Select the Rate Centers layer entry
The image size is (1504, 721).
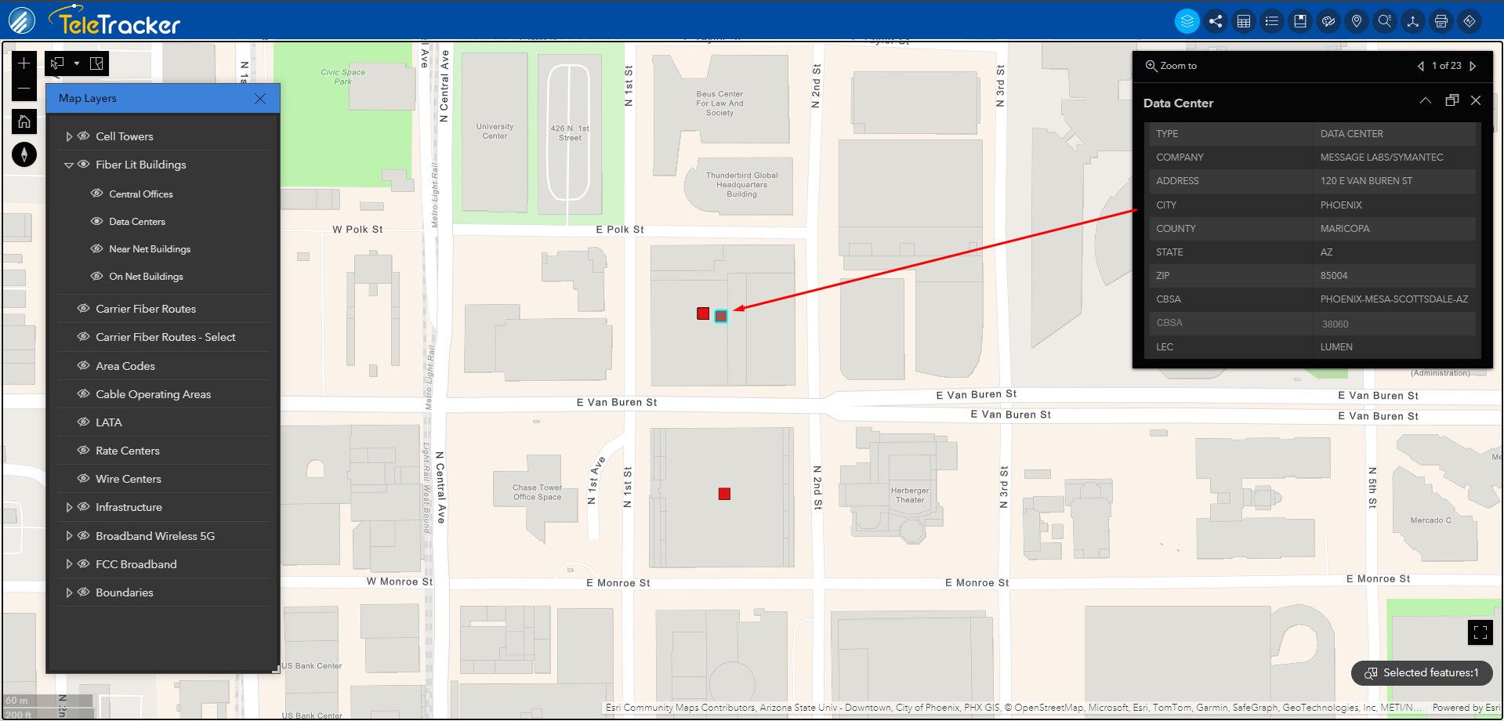click(x=128, y=451)
